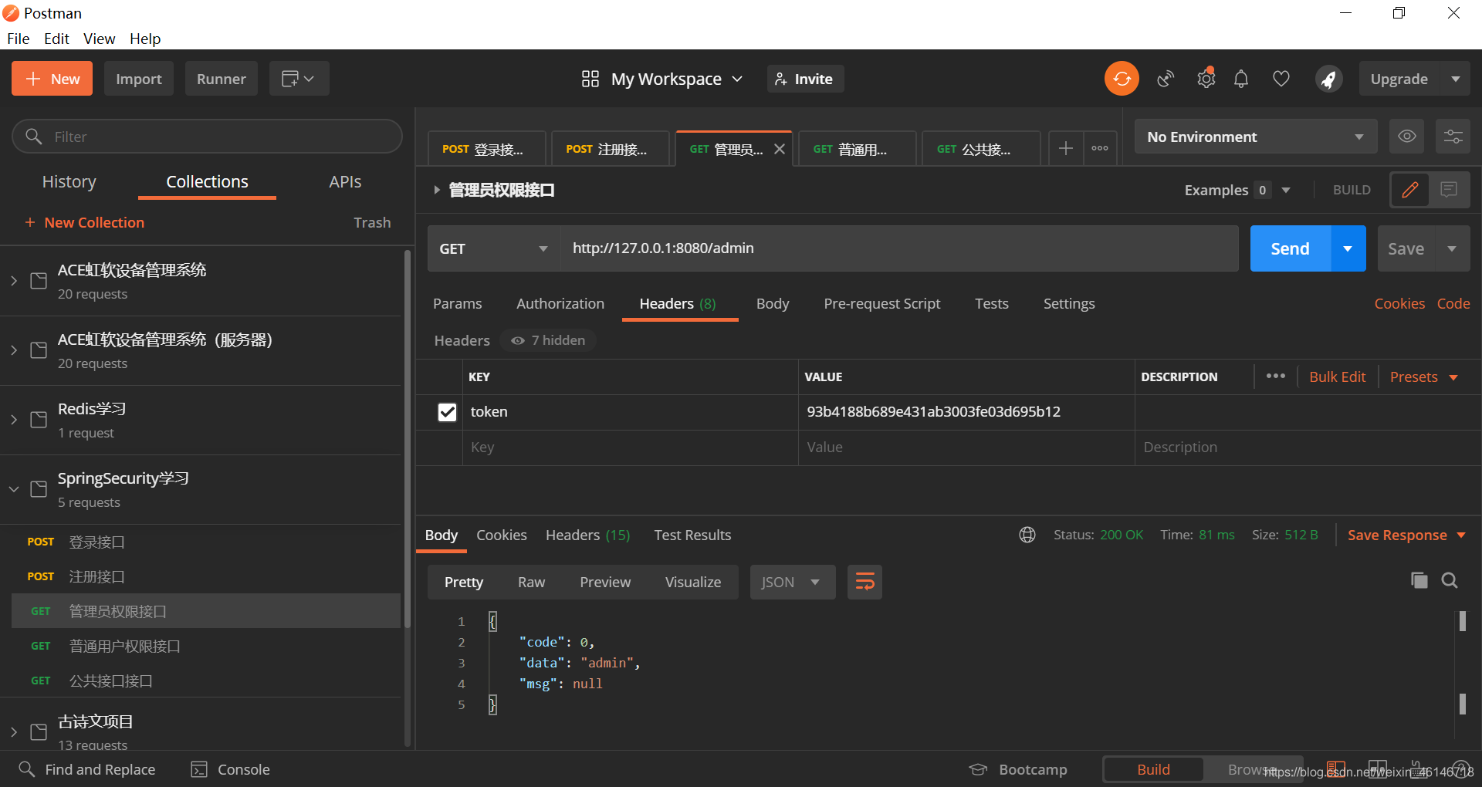The width and height of the screenshot is (1482, 787).
Task: Open manage environments sliders icon
Action: point(1453,137)
